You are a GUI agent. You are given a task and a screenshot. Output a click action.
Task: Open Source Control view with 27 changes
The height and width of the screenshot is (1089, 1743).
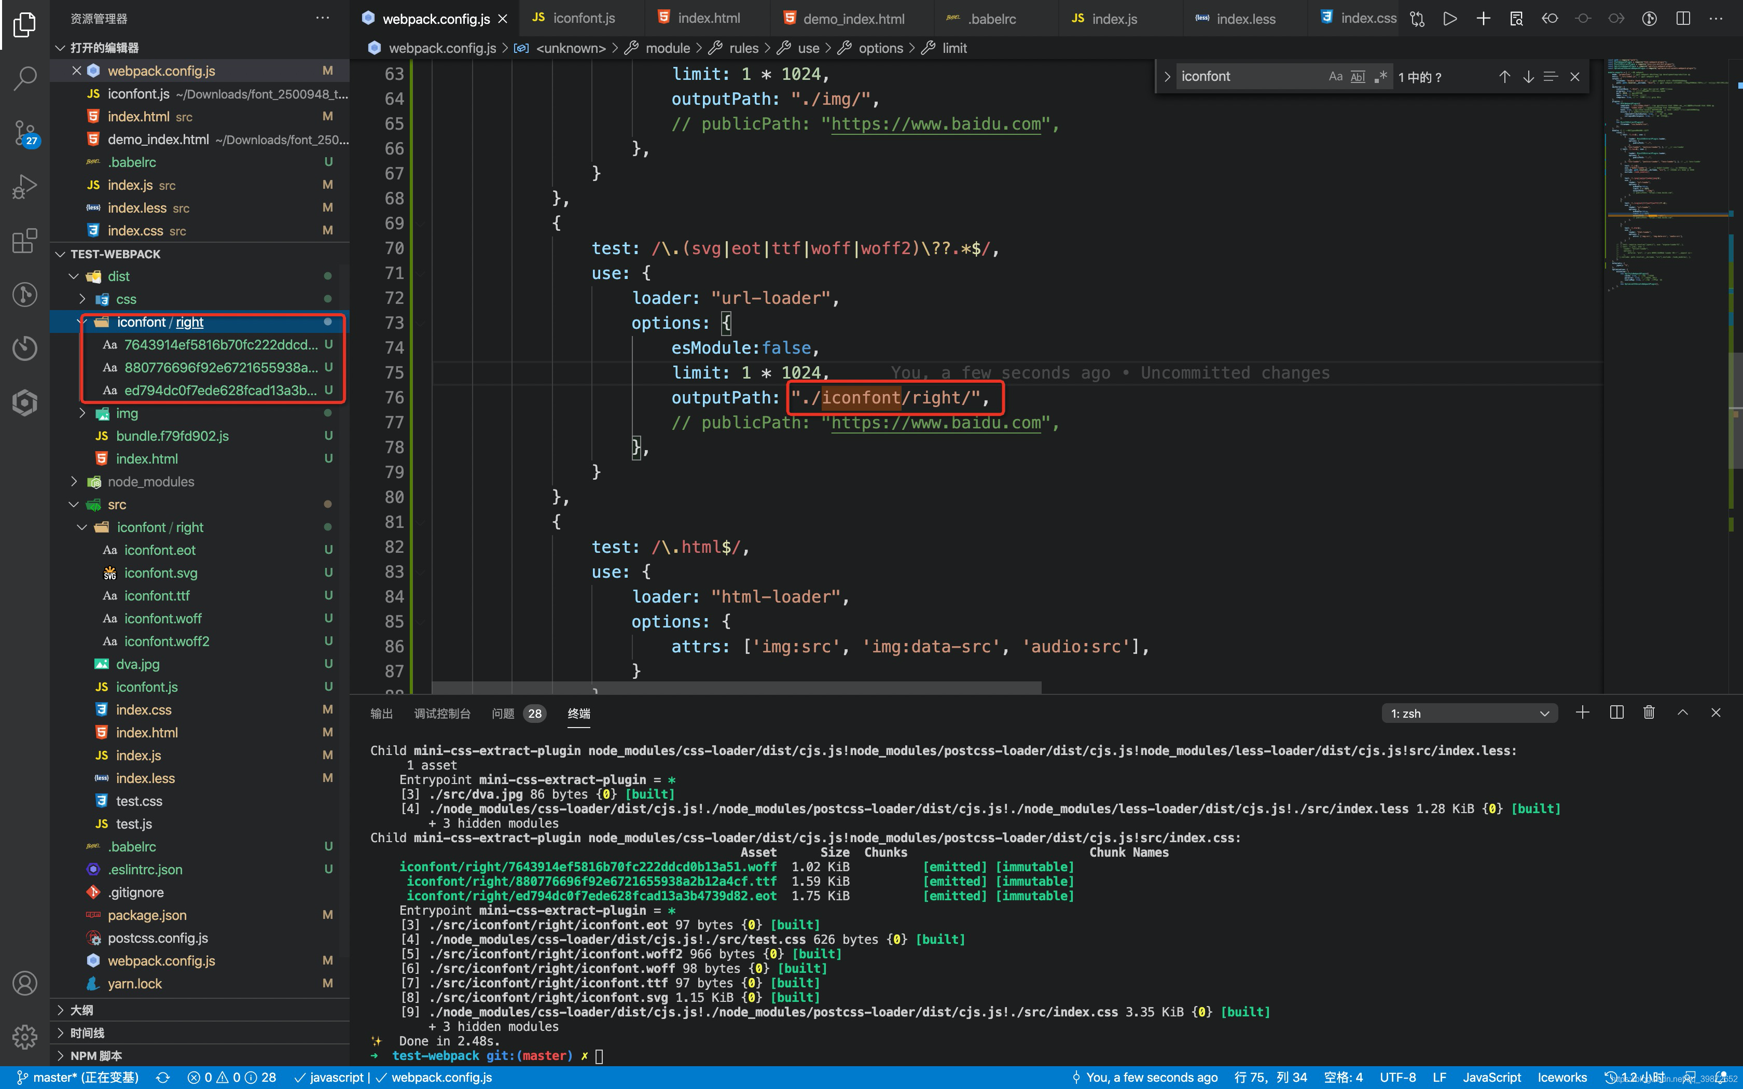coord(24,133)
